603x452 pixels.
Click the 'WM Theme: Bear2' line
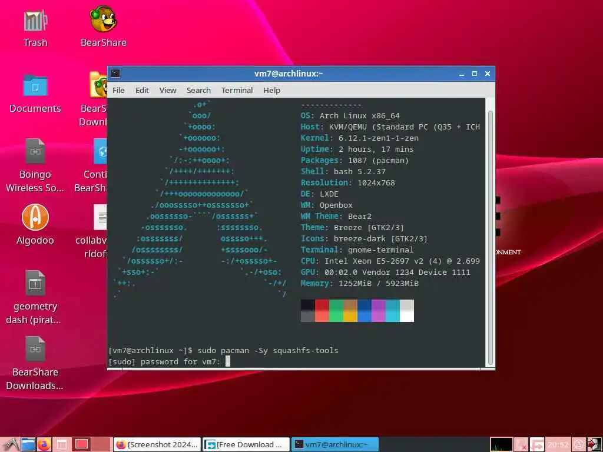pos(336,216)
